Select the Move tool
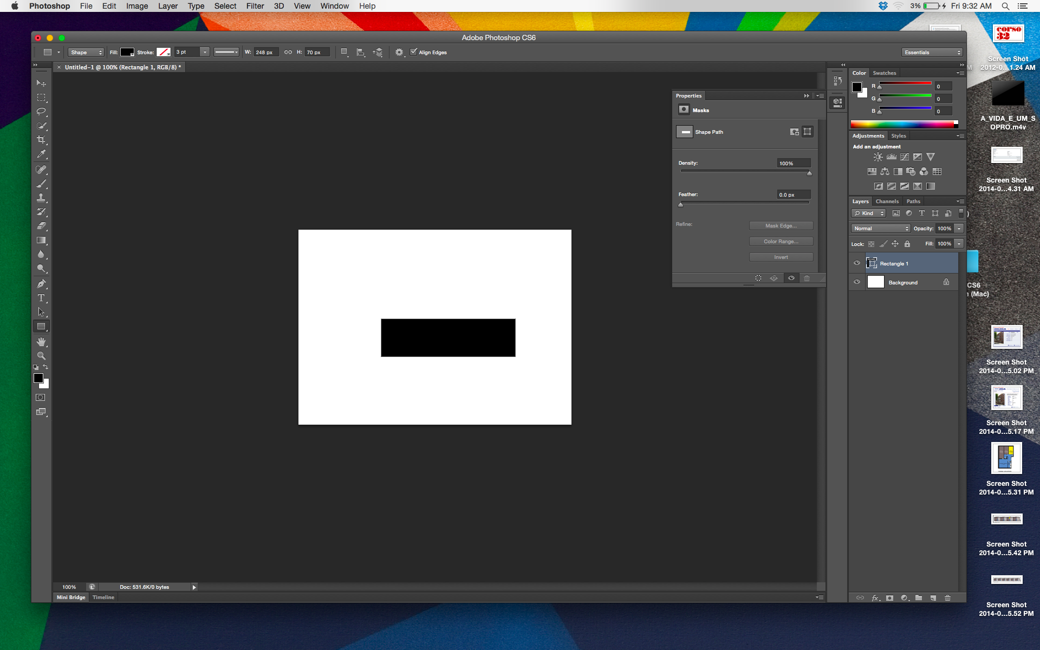This screenshot has height=650, width=1040. [x=41, y=83]
